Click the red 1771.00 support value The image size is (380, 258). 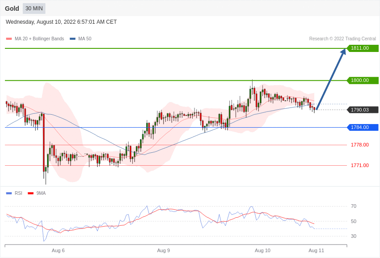click(x=359, y=166)
